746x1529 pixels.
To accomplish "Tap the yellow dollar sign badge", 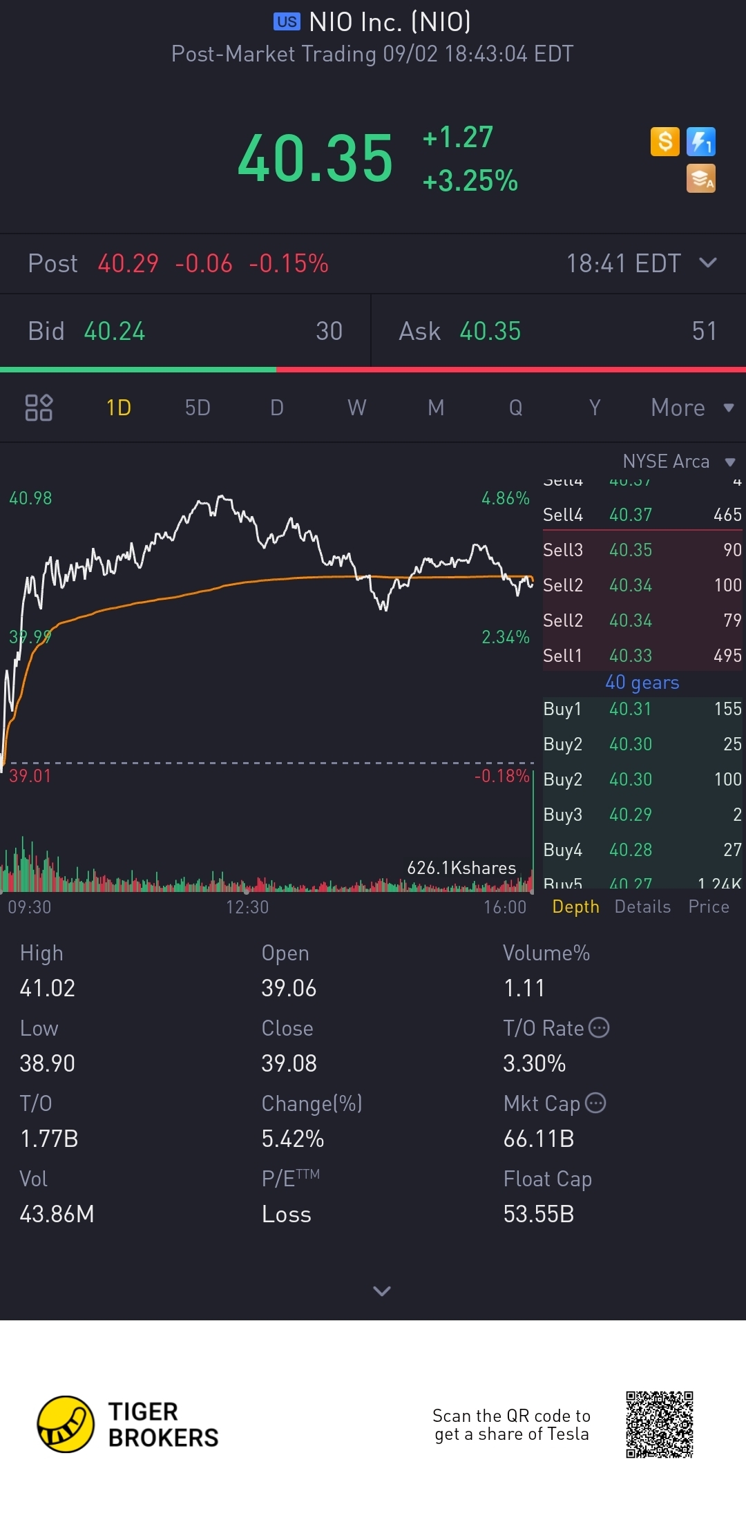I will (664, 142).
